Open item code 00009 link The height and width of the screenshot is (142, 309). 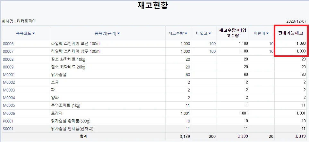pyautogui.click(x=8, y=67)
